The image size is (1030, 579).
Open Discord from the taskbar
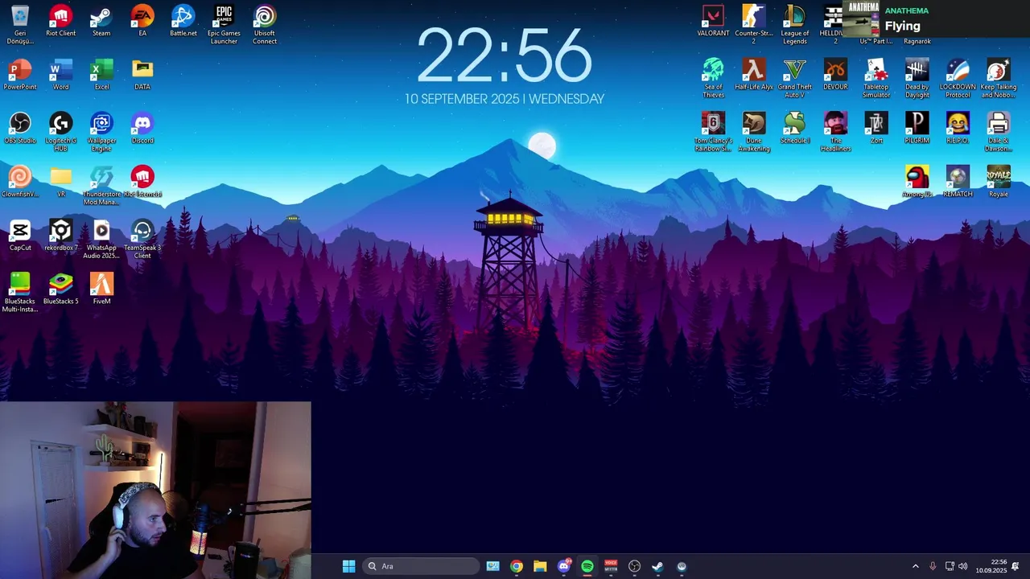tap(564, 566)
